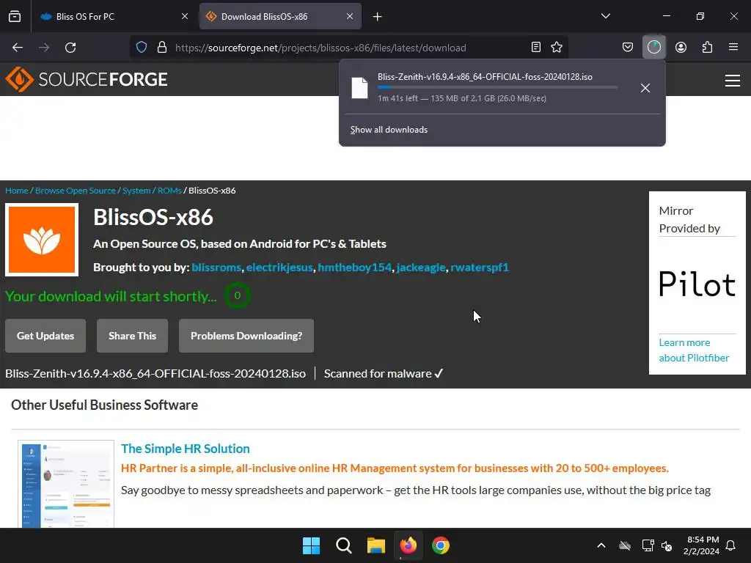This screenshot has width=751, height=563.
Task: Reload the current page
Action: click(70, 48)
